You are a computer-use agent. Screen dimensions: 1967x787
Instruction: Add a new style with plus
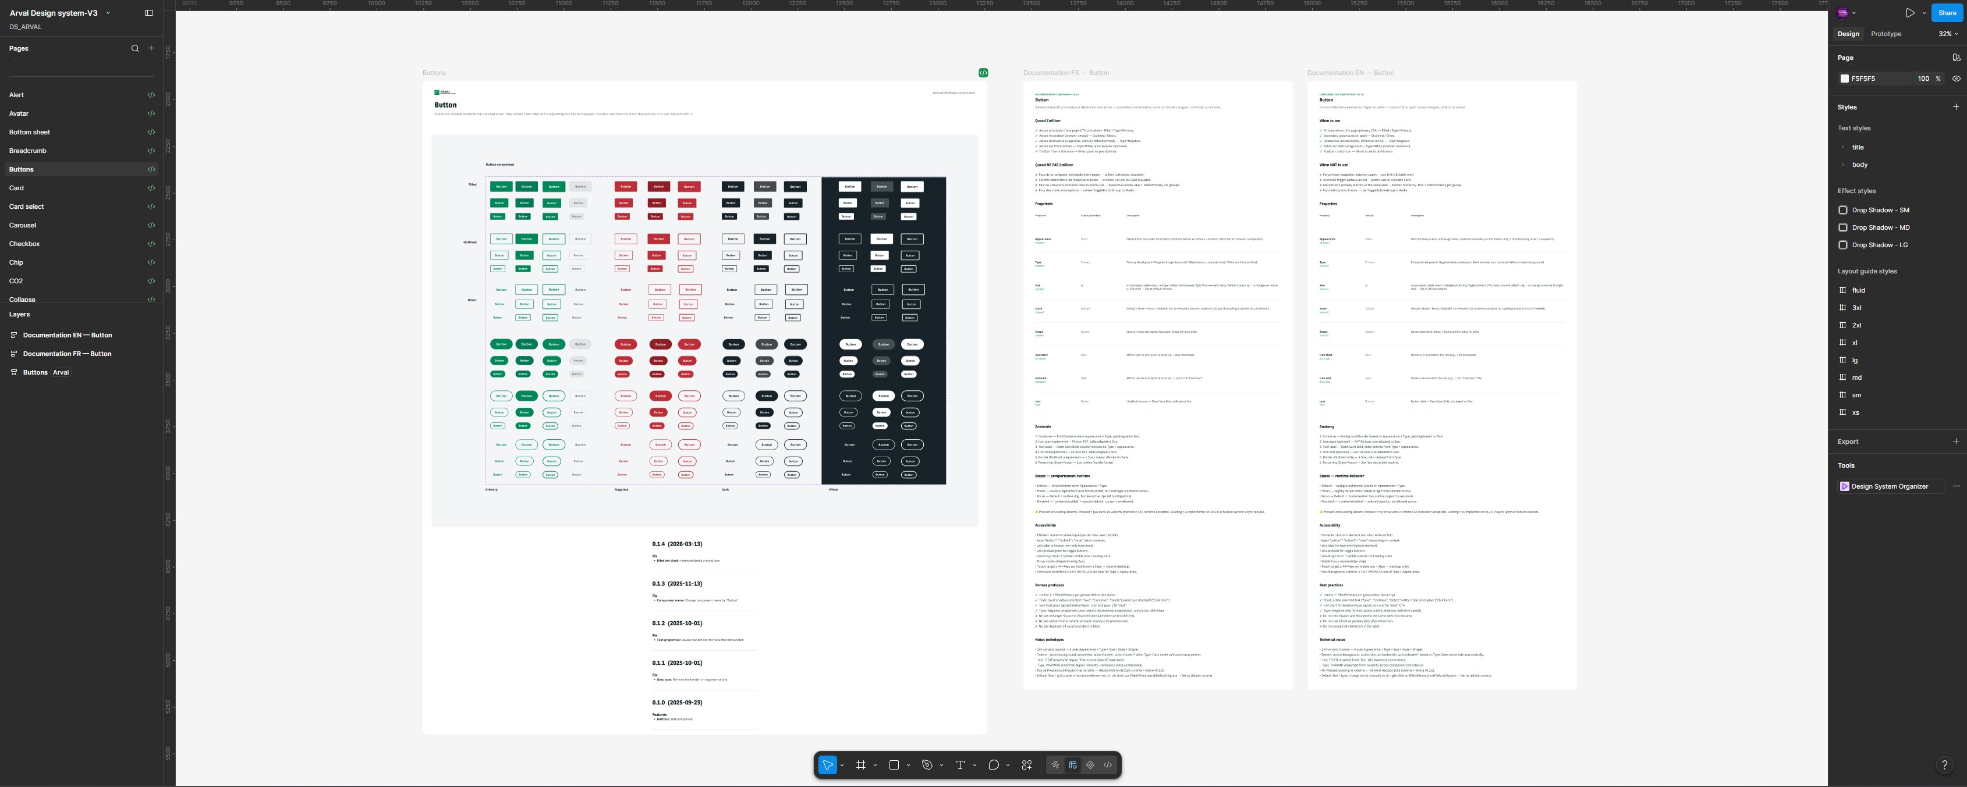(x=1955, y=107)
